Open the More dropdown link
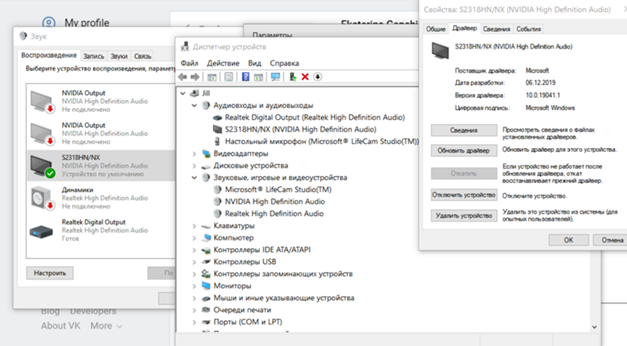This screenshot has height=346, width=627. point(106,326)
